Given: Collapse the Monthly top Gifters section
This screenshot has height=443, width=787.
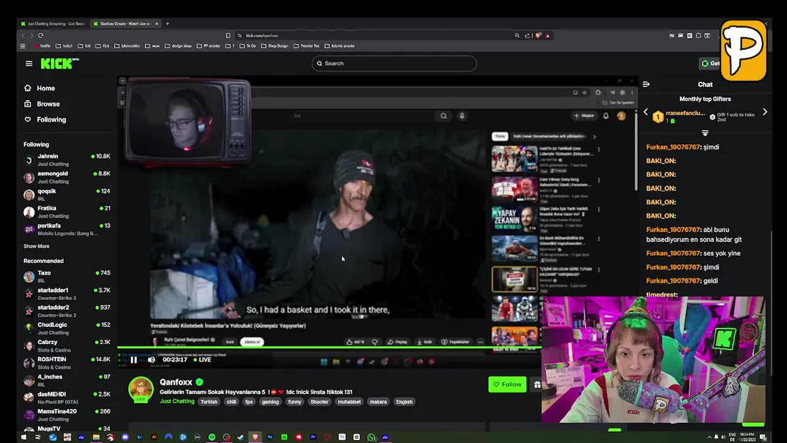Looking at the screenshot, I should click(x=705, y=133).
